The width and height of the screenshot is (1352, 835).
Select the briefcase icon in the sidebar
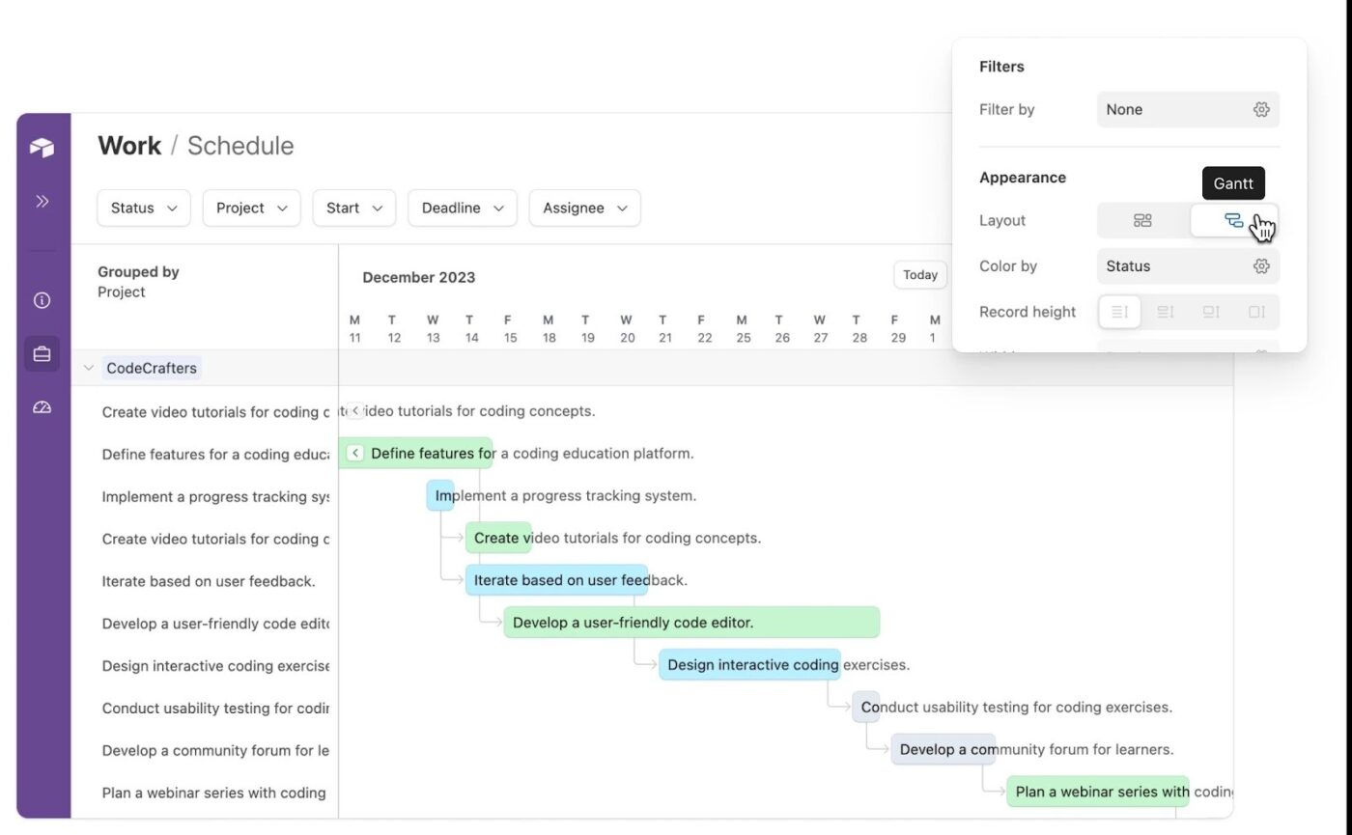point(42,353)
